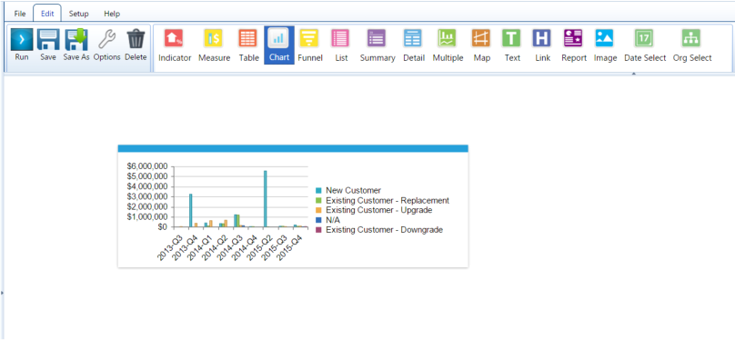Choose the Save As icon
The height and width of the screenshot is (340, 735).
(76, 39)
